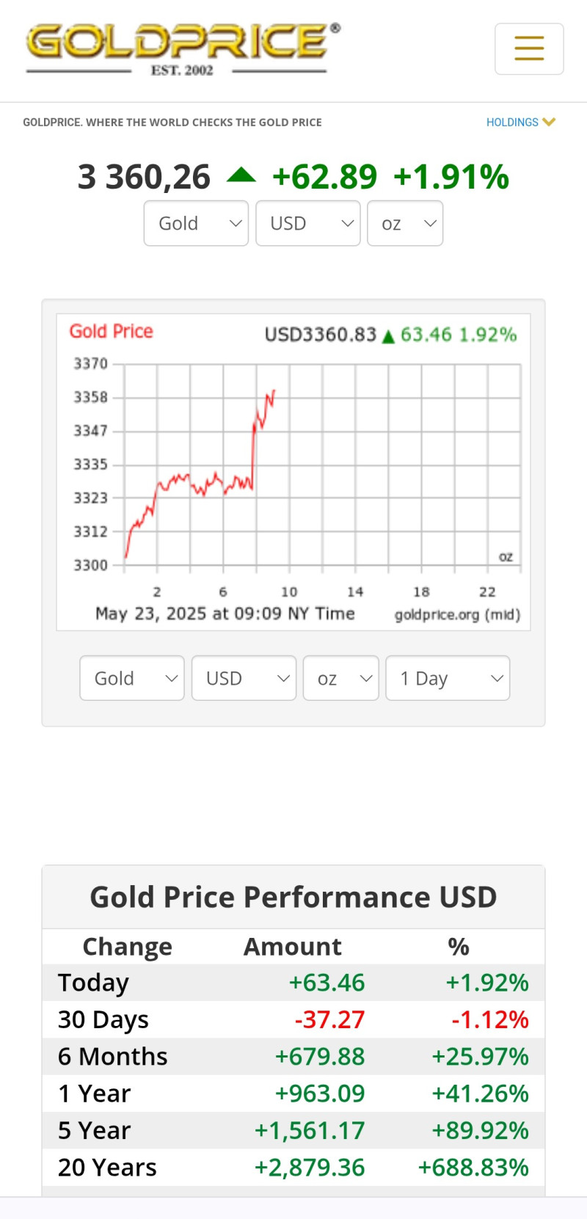Click the Gold Price Performance USD heading
The width and height of the screenshot is (587, 1219).
tap(293, 897)
